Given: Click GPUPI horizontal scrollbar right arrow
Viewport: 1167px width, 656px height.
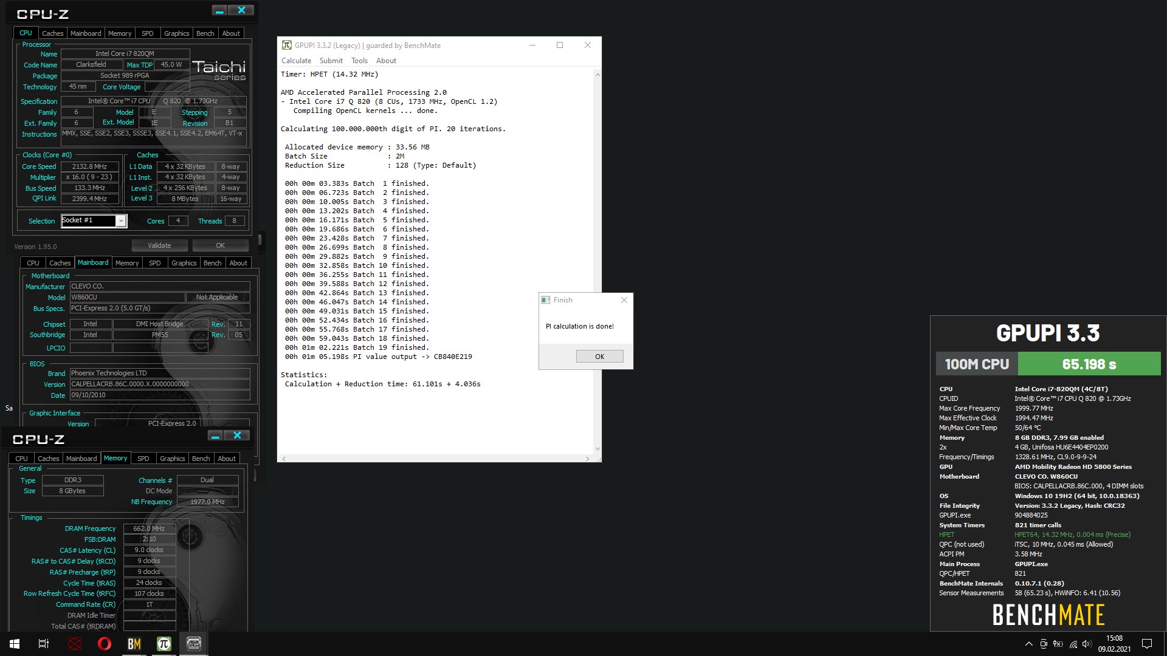Looking at the screenshot, I should point(587,459).
